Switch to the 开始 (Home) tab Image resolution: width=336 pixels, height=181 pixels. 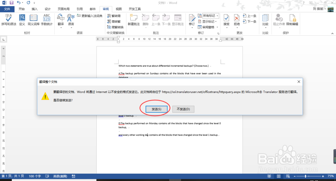pyautogui.click(x=22, y=9)
